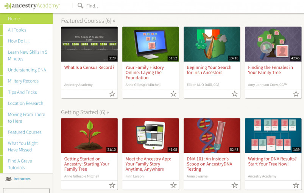Viewport: 304px width, 193px height.
Task: Open the Irish flag and harp thumbnail
Action: tap(212, 44)
